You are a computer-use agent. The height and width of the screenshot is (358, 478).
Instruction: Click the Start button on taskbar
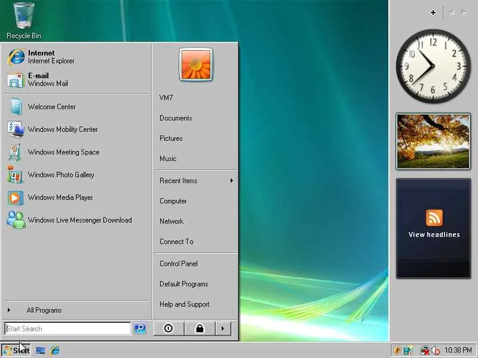coord(16,350)
